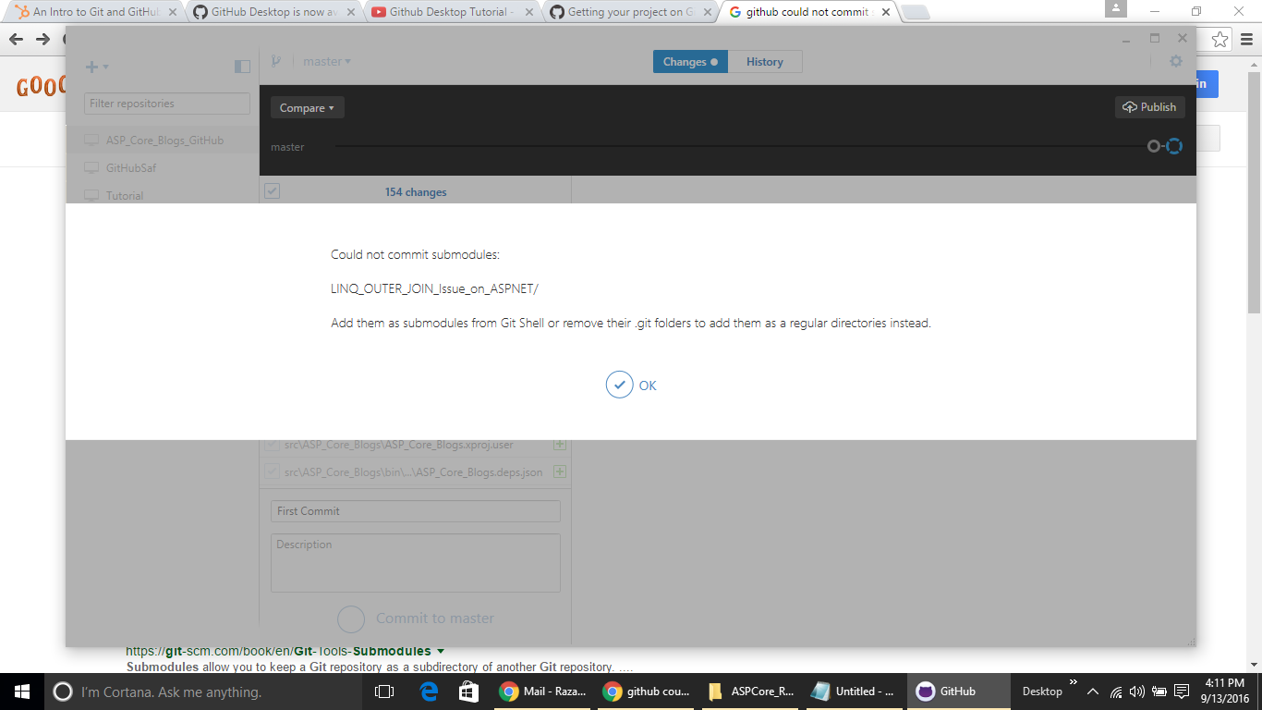The image size is (1262, 710).
Task: Open the Action Center notifications icon
Action: 1182,692
